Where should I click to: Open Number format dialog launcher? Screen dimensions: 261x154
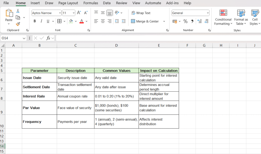210,30
